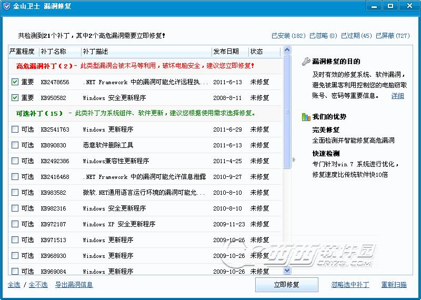Image resolution: width=421 pixels, height=300 pixels.
Task: Sort by the 发布日期 column header
Action: [x=226, y=52]
